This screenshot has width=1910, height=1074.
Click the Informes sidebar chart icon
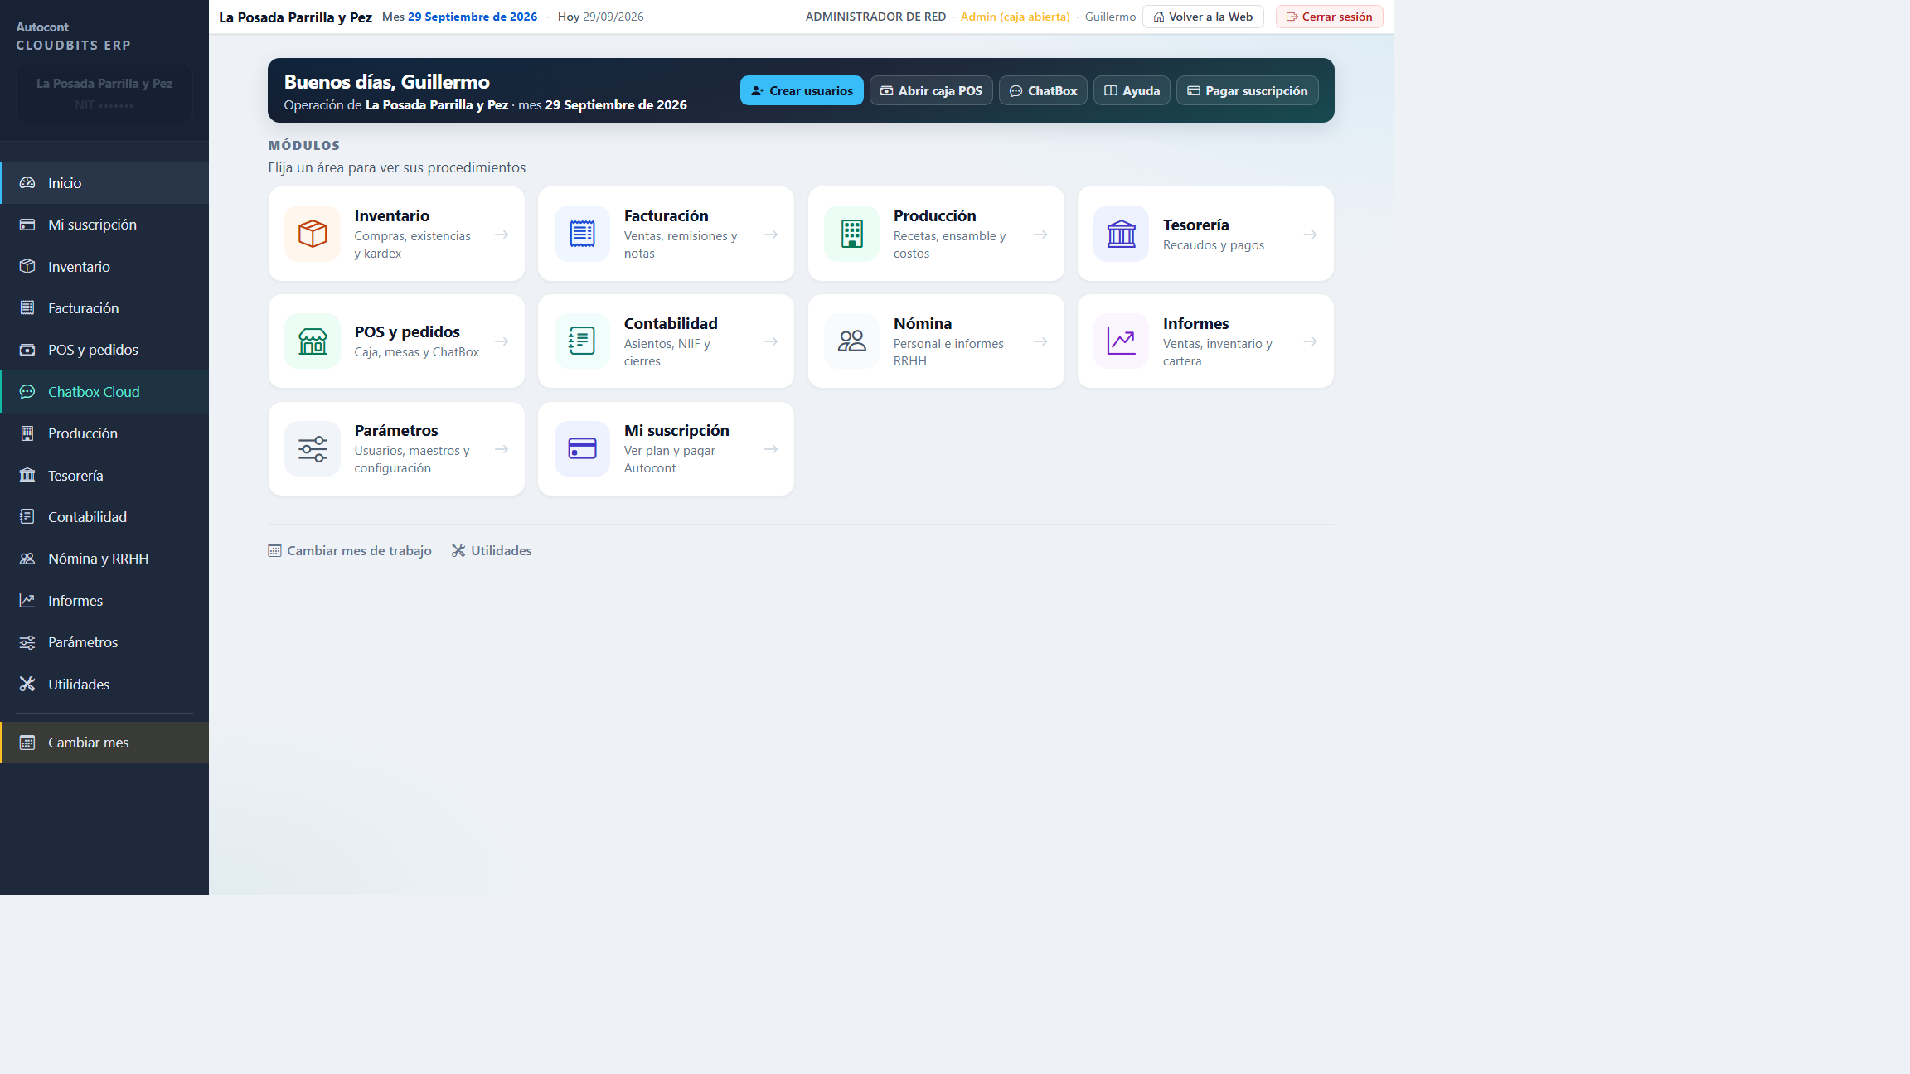pyautogui.click(x=27, y=601)
